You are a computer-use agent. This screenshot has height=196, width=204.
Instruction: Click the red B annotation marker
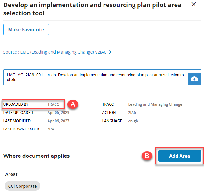pyautogui.click(x=147, y=156)
